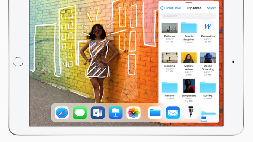The width and height of the screenshot is (253, 142).
Task: Open the Surfing folder
Action: (208, 87)
